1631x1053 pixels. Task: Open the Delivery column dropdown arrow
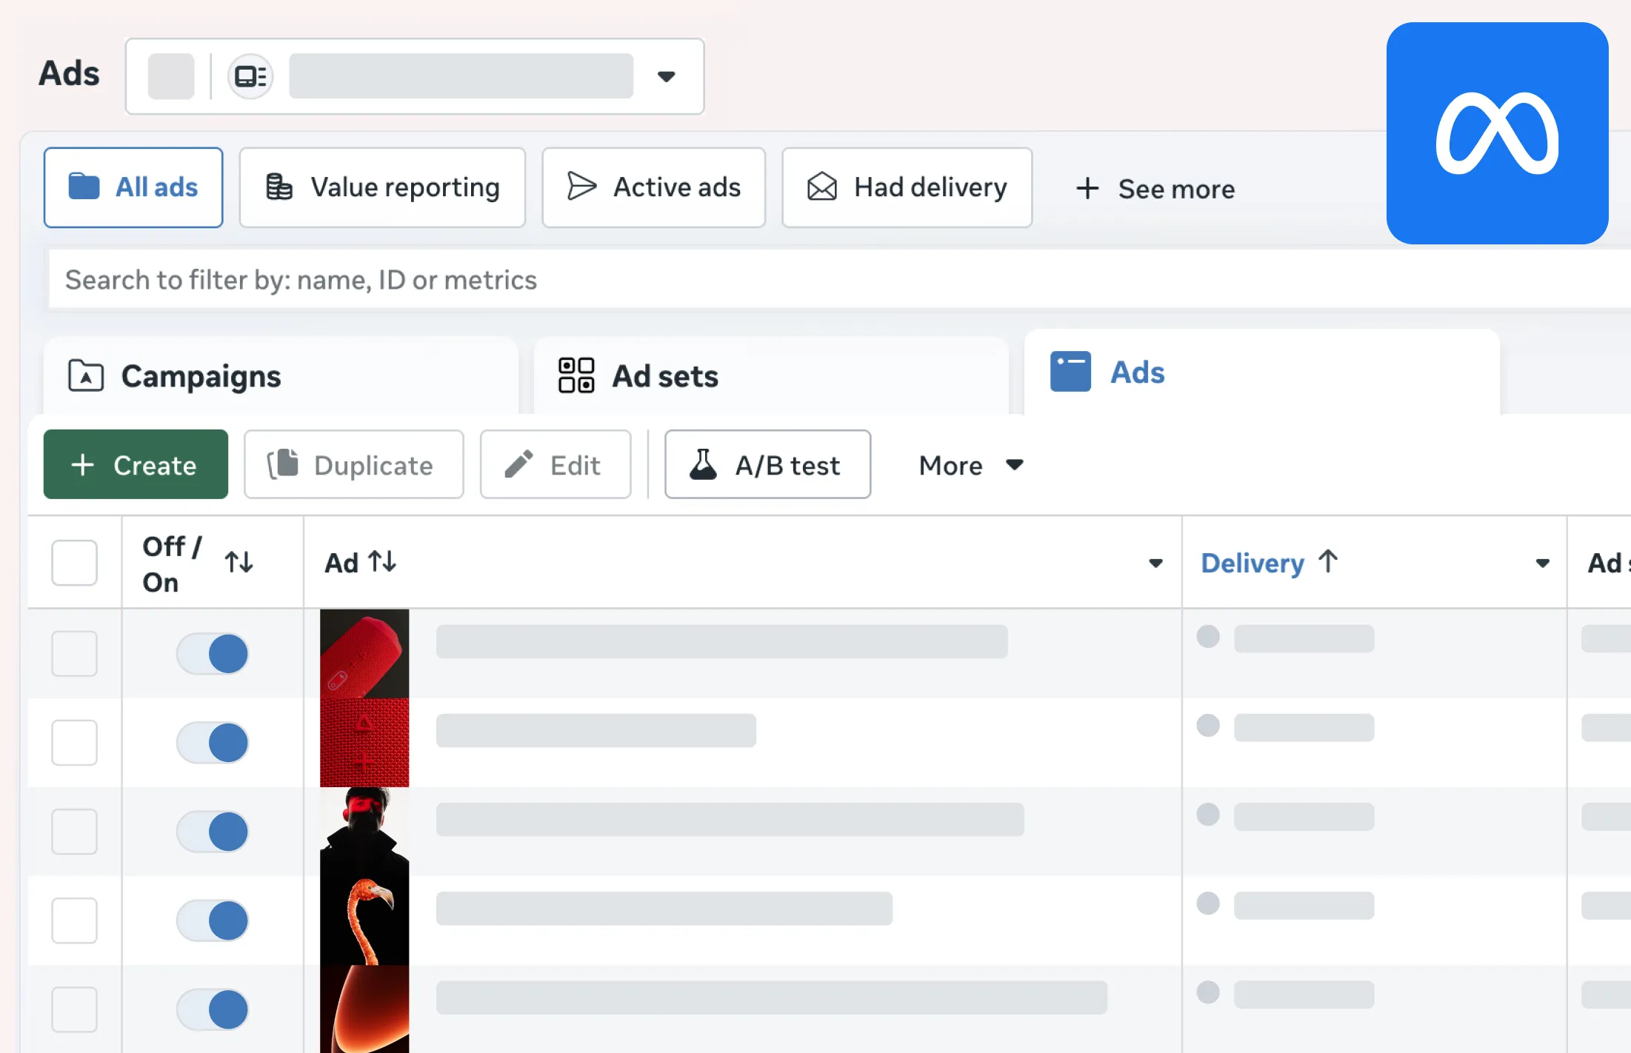click(1542, 564)
